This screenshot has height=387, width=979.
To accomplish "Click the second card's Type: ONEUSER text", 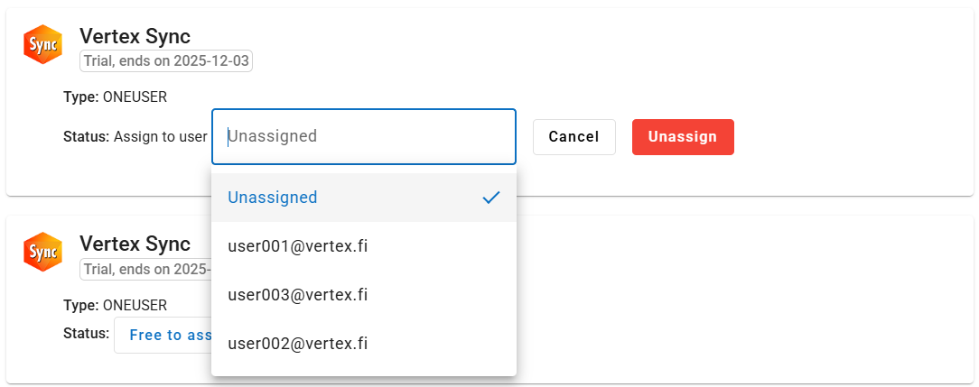I will (115, 305).
